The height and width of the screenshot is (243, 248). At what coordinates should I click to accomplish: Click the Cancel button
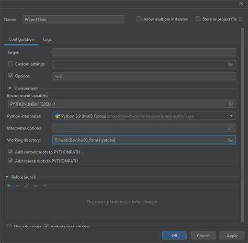click(203, 236)
